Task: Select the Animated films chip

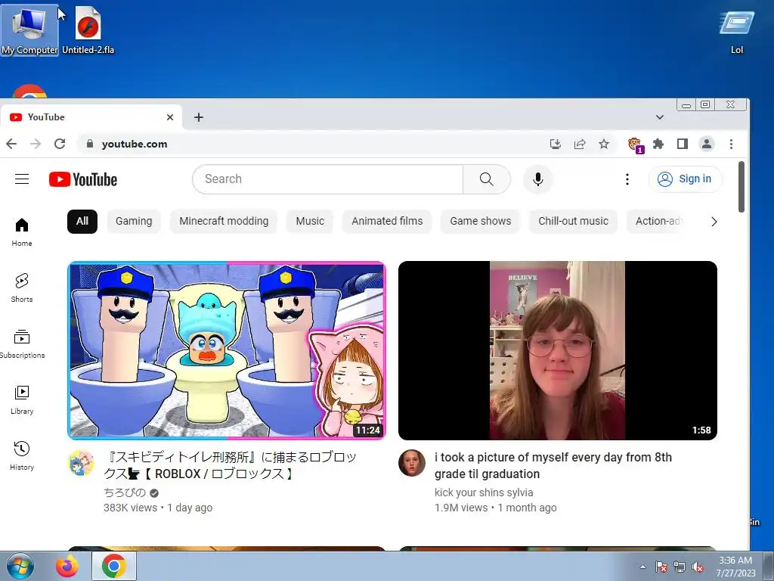Action: (x=387, y=222)
